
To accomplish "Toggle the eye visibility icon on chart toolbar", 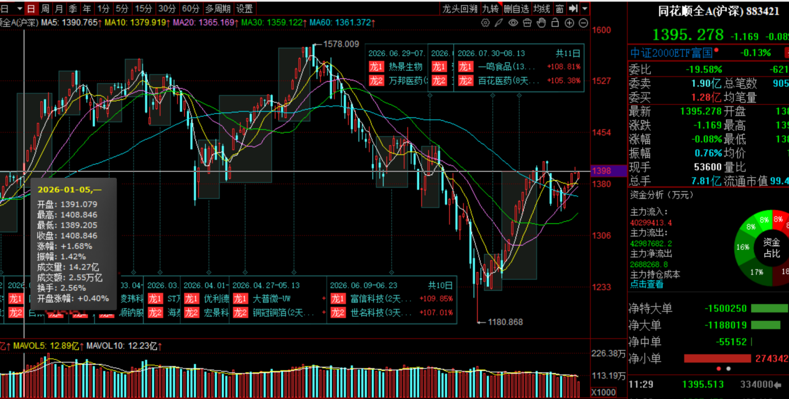I will (x=513, y=23).
